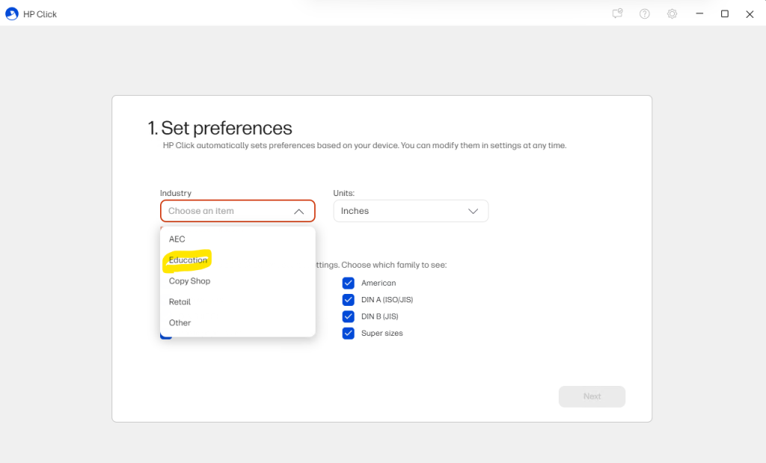Minimize the HP Click window
Screen dimensions: 766x463
pos(699,13)
